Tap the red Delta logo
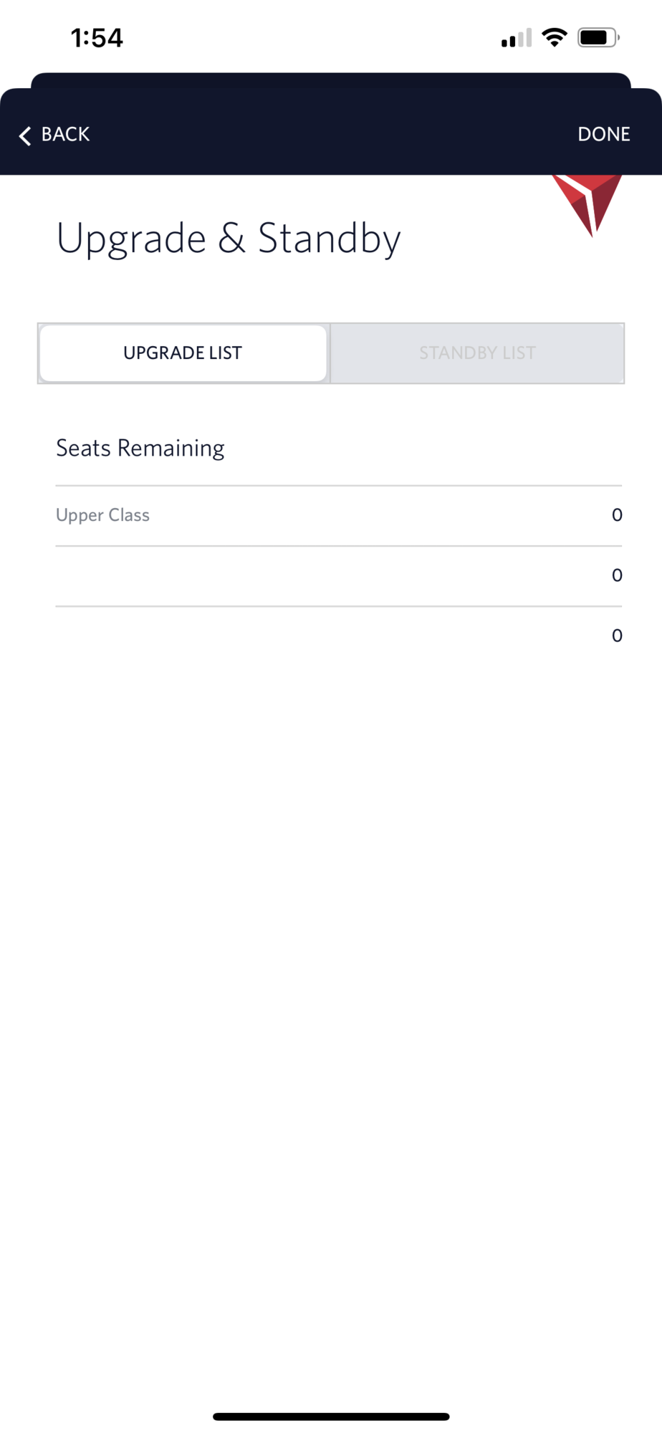Screen dimensions: 662x1433 (x=587, y=205)
